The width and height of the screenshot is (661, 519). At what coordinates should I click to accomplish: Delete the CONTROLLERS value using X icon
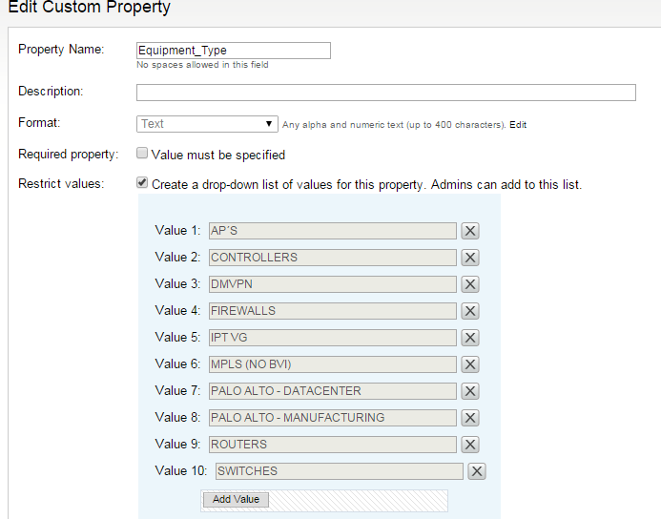tap(470, 258)
